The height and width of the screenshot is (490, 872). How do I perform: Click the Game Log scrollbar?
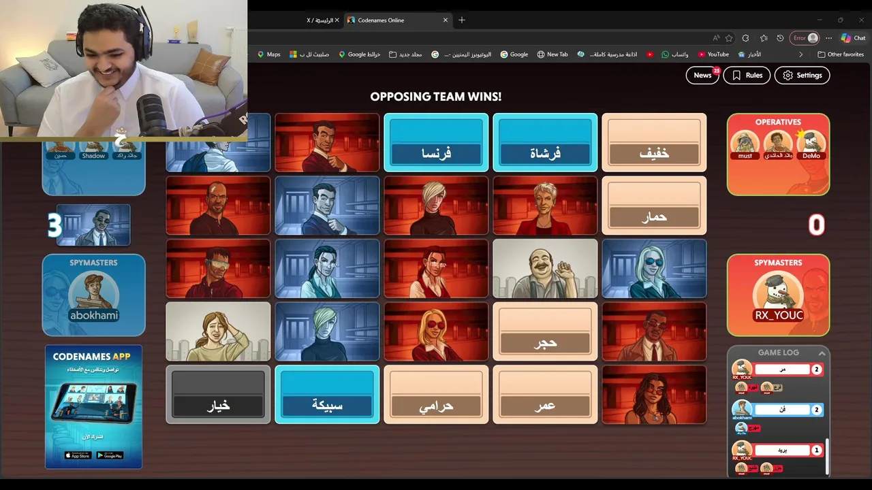pos(828,457)
